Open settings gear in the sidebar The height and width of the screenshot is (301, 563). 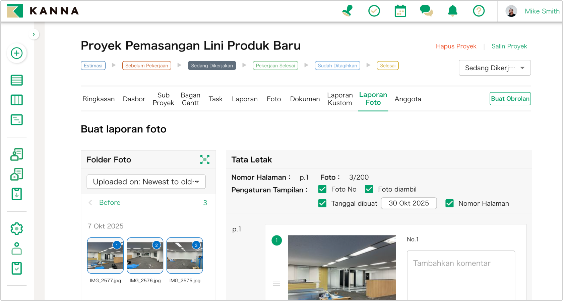[16, 228]
